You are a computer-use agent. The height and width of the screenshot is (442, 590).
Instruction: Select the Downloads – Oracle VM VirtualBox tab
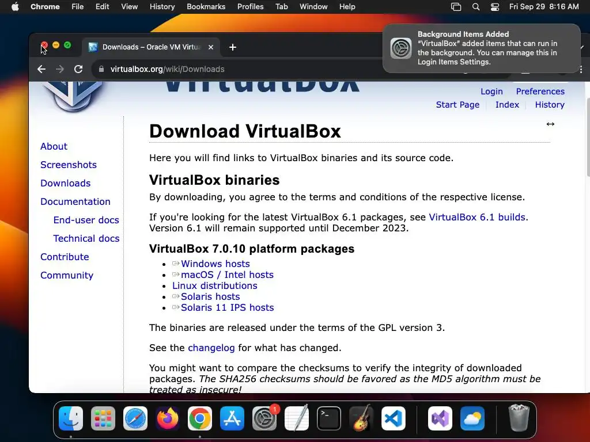pos(150,47)
